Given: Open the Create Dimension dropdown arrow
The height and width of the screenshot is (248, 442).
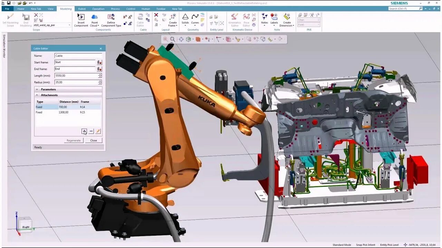Looking at the screenshot, I should coord(293,25).
